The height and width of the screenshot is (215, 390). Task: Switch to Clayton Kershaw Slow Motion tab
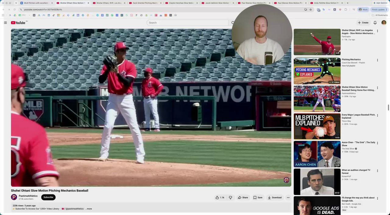click(x=181, y=3)
